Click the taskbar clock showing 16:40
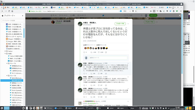195x110 pixels. (x=177, y=108)
